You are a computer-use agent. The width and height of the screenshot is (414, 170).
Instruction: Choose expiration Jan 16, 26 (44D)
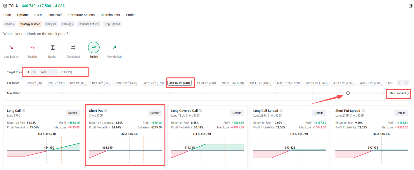(180, 83)
